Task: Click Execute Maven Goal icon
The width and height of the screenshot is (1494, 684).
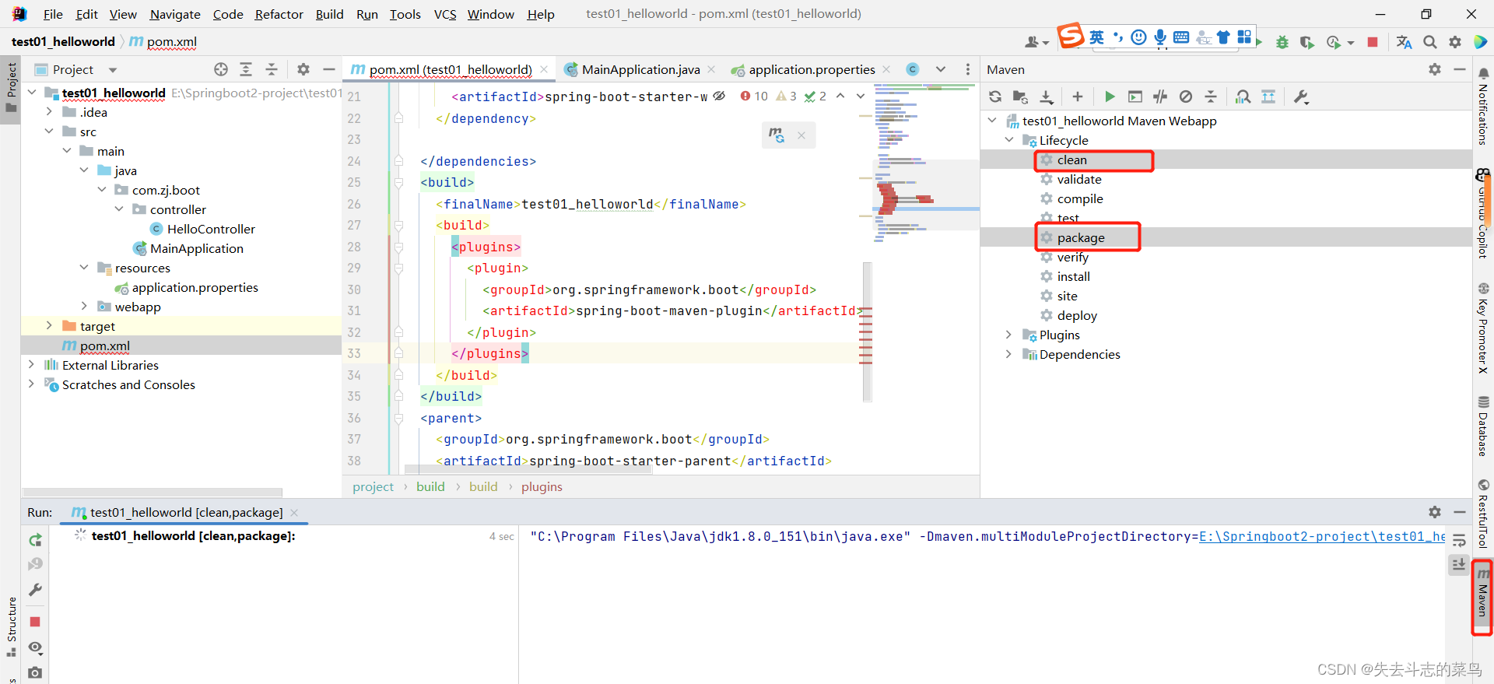Action: click(x=1135, y=96)
